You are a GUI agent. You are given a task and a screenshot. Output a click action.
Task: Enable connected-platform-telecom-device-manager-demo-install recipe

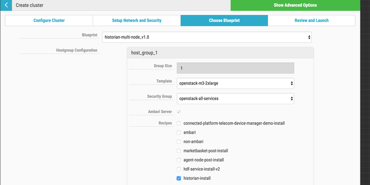pos(179,123)
